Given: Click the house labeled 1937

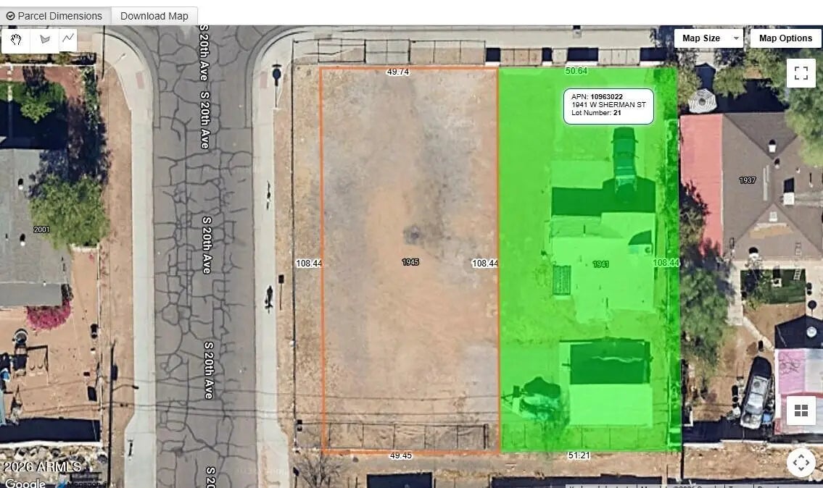Looking at the screenshot, I should point(747,180).
